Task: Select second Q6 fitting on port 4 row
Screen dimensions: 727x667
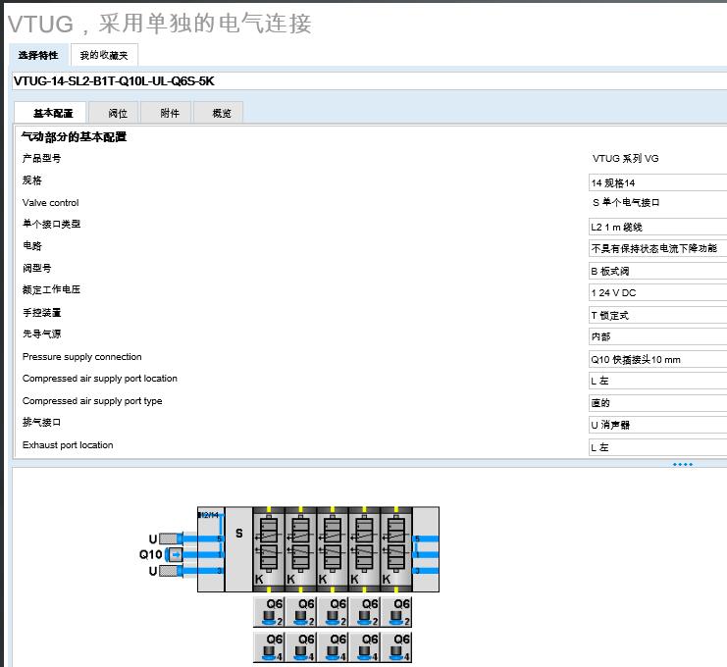Action: coord(301,646)
